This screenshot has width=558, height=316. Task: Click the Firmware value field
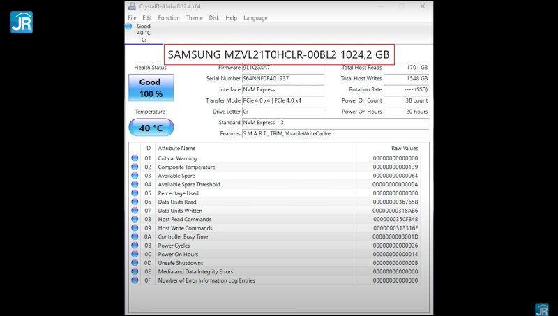click(282, 68)
